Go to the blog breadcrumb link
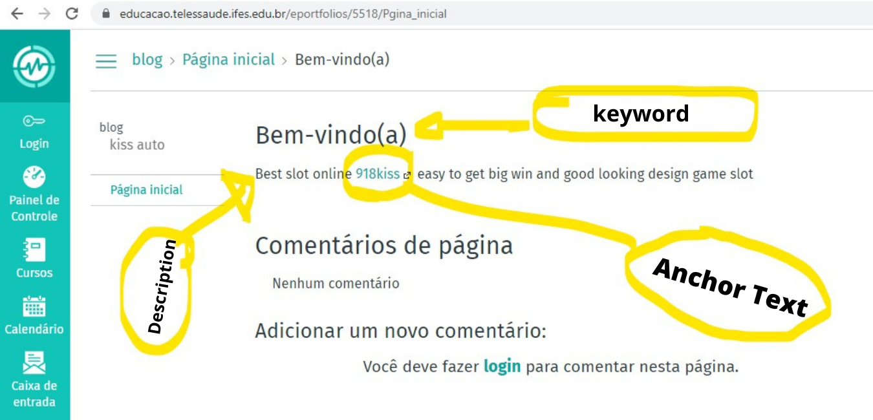Viewport: 873px width, 420px height. 147,59
